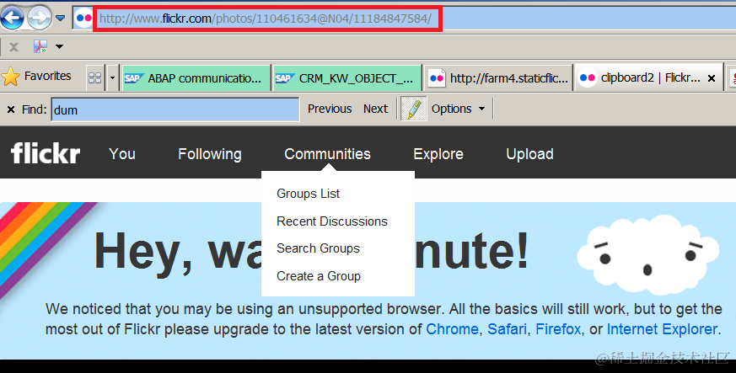Image resolution: width=736 pixels, height=373 pixels.
Task: Click the SAP icon on the ABAP communication tab
Action: click(x=134, y=78)
